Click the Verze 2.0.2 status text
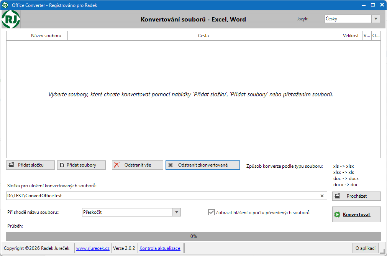This screenshot has width=387, height=256. click(124, 248)
